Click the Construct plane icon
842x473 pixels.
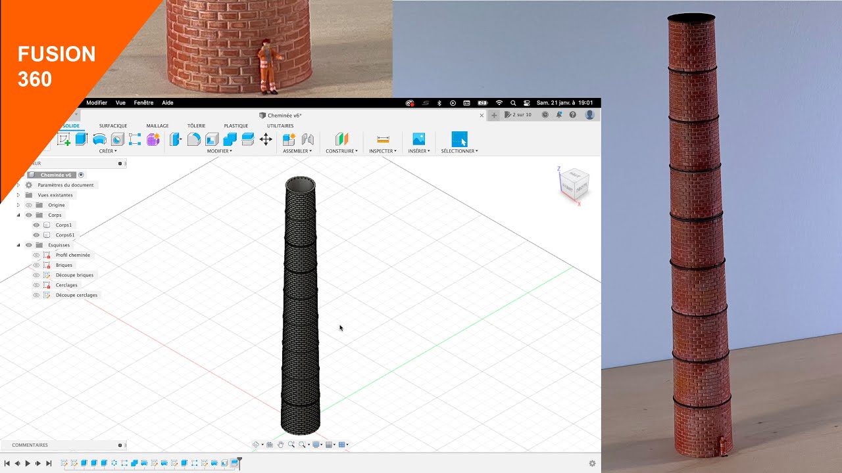pyautogui.click(x=341, y=139)
